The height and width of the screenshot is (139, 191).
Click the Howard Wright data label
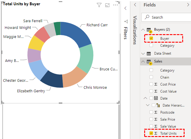(18, 28)
